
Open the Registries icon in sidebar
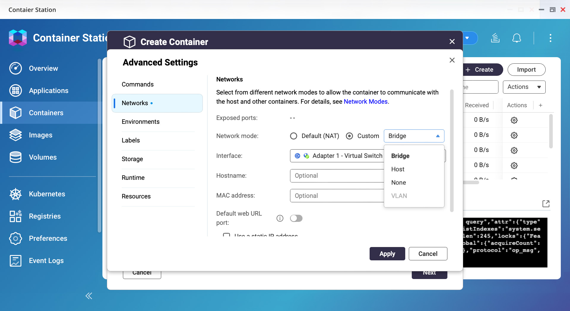click(x=15, y=216)
